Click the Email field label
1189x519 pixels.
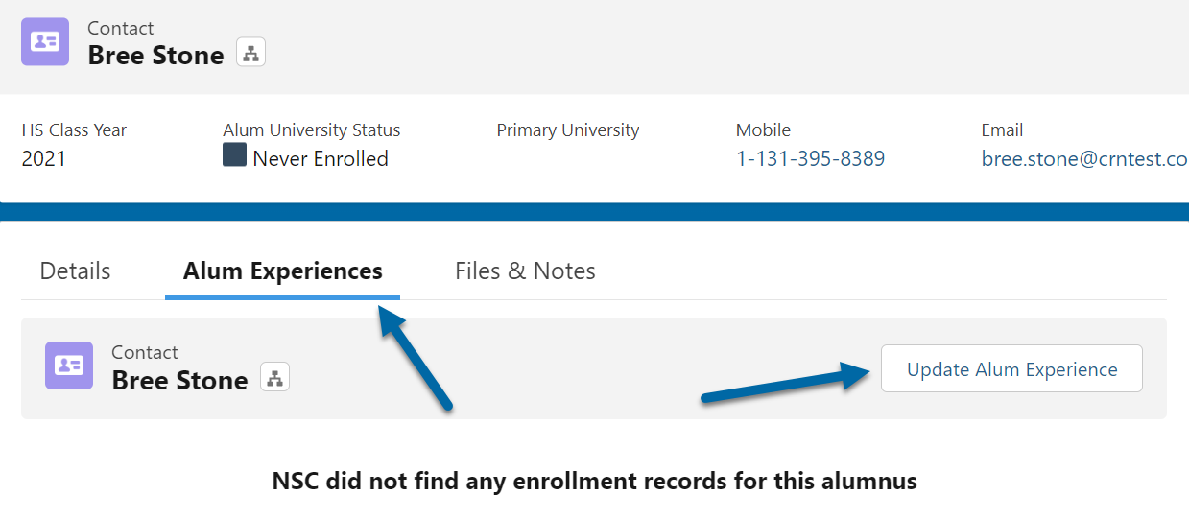(x=1003, y=130)
